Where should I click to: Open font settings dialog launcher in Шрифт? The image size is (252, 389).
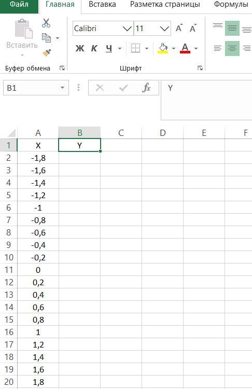point(200,68)
